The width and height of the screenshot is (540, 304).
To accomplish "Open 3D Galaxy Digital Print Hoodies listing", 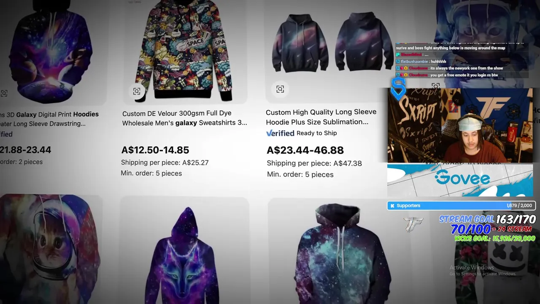I will tap(49, 119).
